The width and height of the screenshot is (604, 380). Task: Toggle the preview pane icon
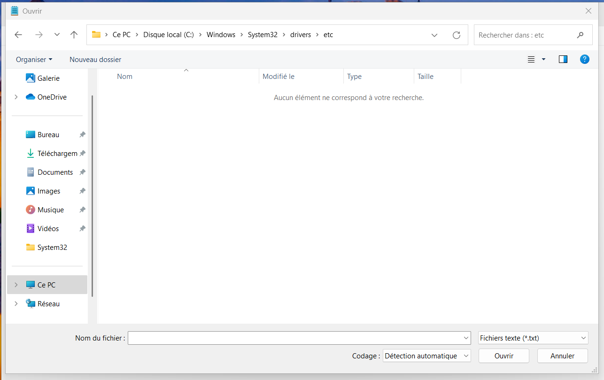point(563,59)
